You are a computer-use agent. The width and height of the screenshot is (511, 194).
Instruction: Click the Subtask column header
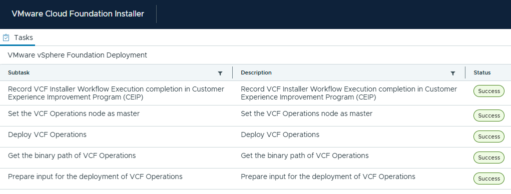coord(19,72)
